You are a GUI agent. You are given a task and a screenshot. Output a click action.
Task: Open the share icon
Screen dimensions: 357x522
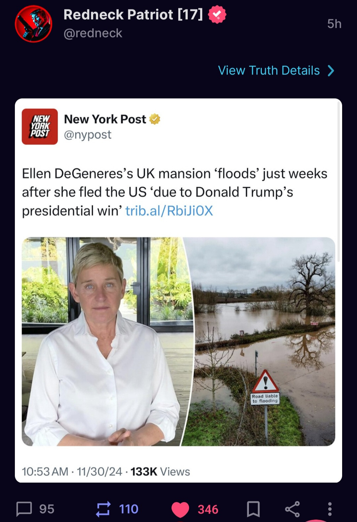pos(292,509)
